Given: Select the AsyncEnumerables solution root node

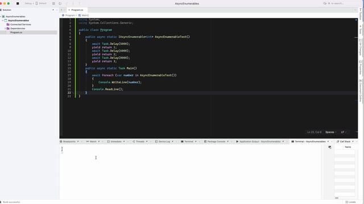Looking at the screenshot, I should point(15,16).
